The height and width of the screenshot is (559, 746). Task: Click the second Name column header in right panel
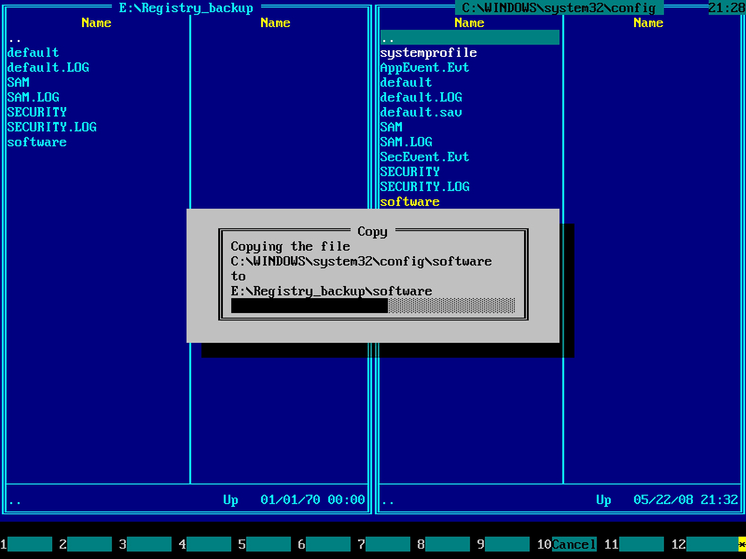coord(648,23)
